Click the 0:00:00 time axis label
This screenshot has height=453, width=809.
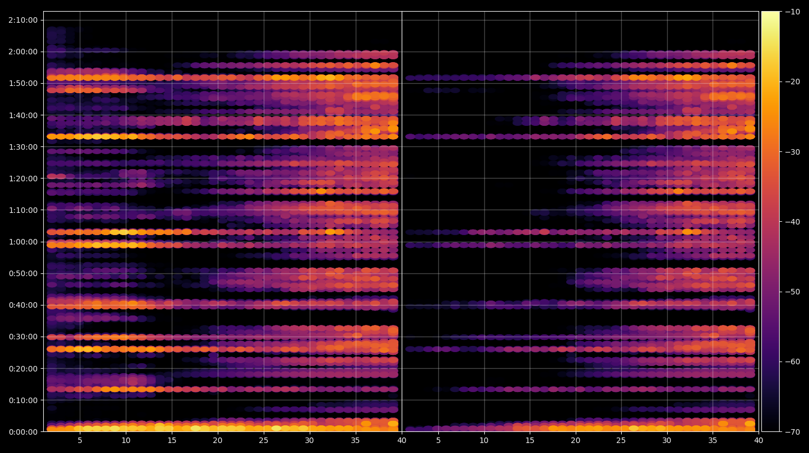click(x=23, y=432)
